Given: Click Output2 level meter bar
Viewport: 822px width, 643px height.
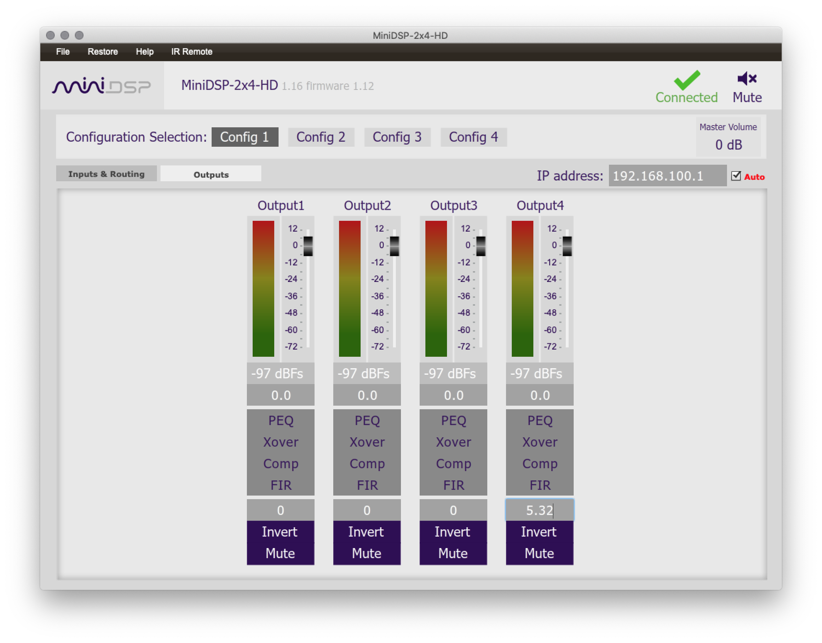Looking at the screenshot, I should click(349, 289).
